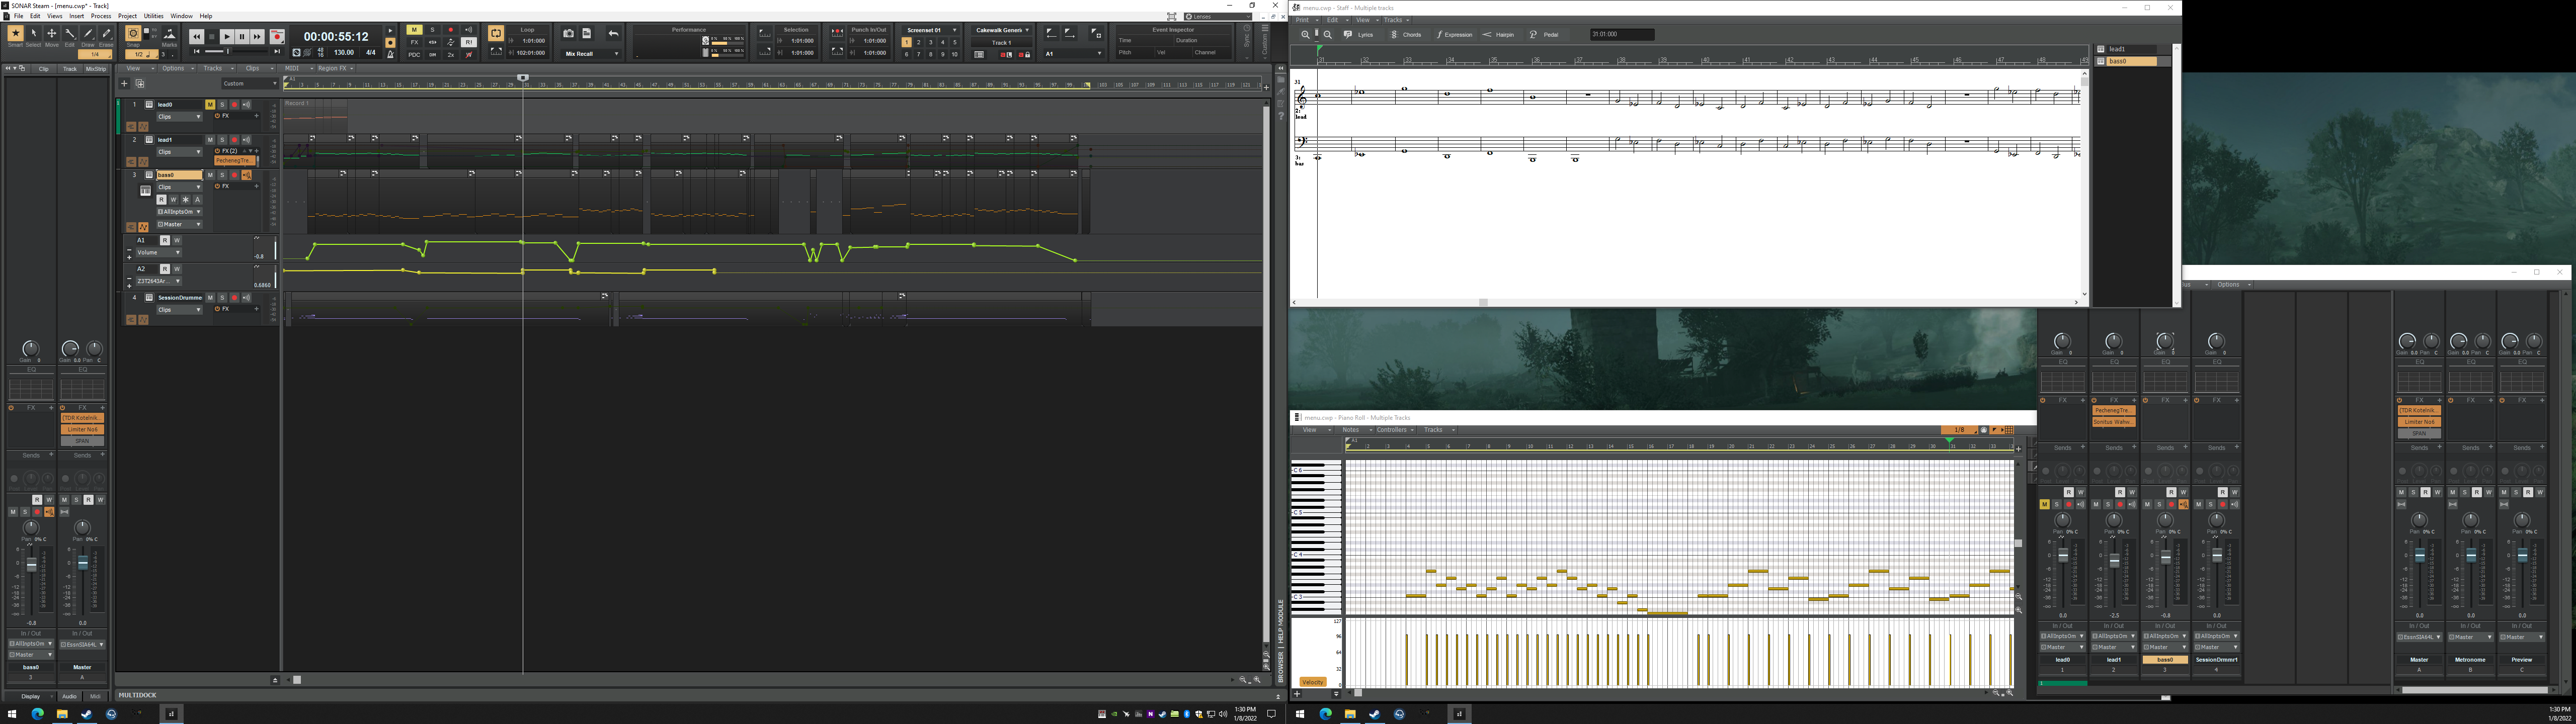The image size is (2576, 724).
Task: Select bass0 in Staff view track list
Action: 2133,61
